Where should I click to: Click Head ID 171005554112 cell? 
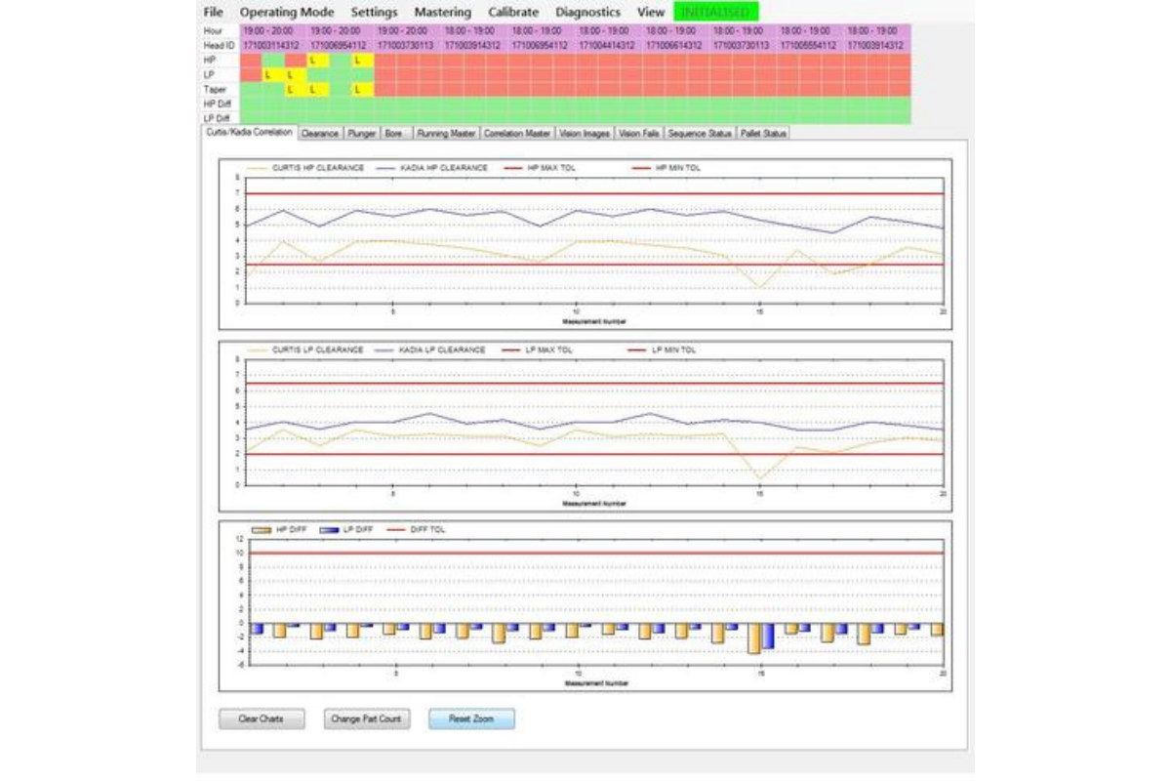pos(809,45)
